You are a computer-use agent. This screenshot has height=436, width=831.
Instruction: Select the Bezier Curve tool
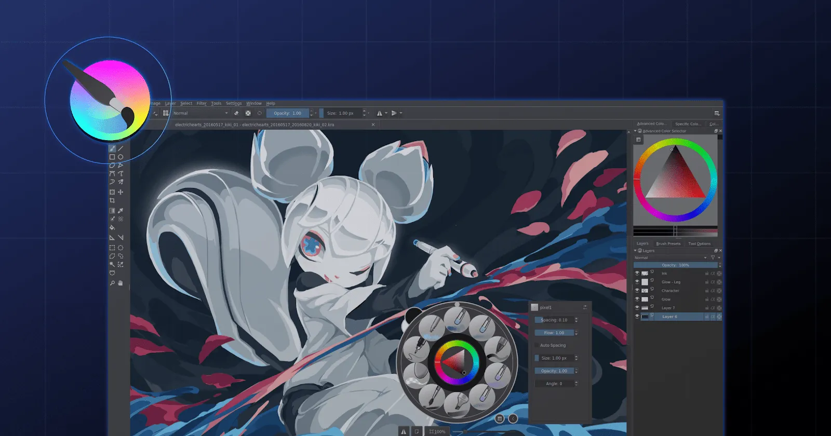click(112, 173)
